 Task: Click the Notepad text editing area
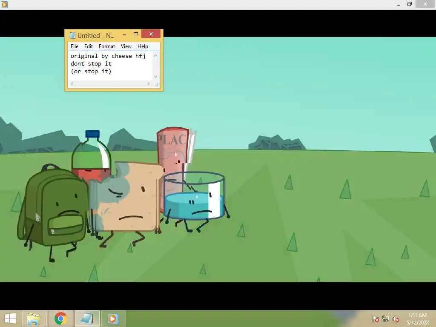tap(111, 66)
